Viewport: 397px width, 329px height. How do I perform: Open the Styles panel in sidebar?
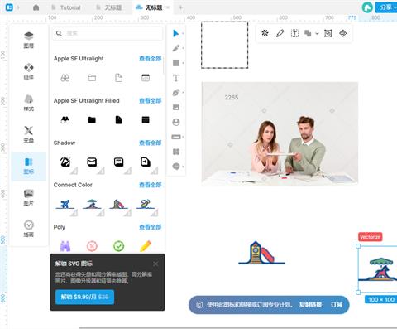pos(29,103)
